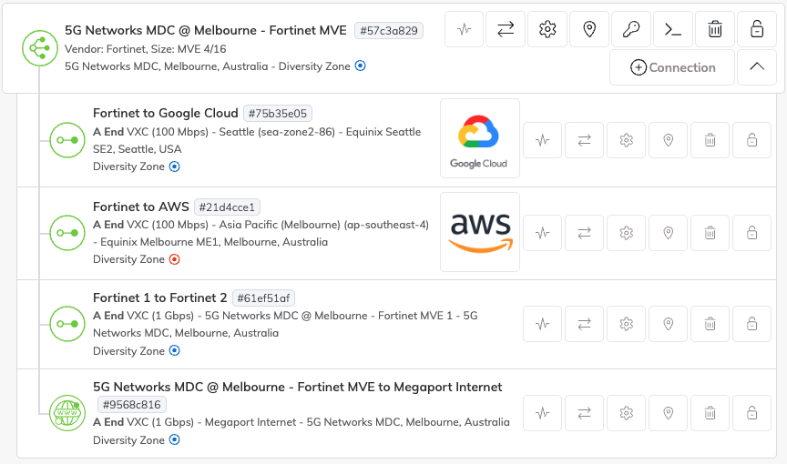The image size is (787, 464).
Task: Toggle the lock on the MVE header
Action: [757, 30]
